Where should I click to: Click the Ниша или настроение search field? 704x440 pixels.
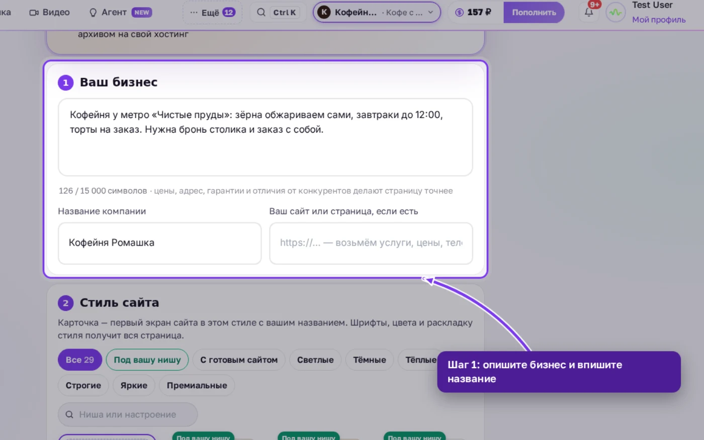pyautogui.click(x=128, y=414)
